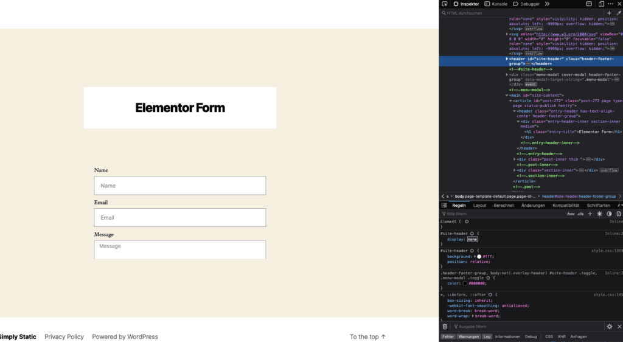Expand the section-inner div node

tap(515, 170)
